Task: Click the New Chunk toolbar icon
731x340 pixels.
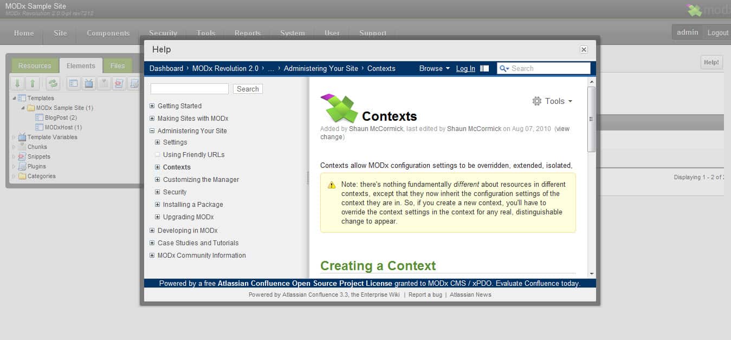Action: click(104, 83)
